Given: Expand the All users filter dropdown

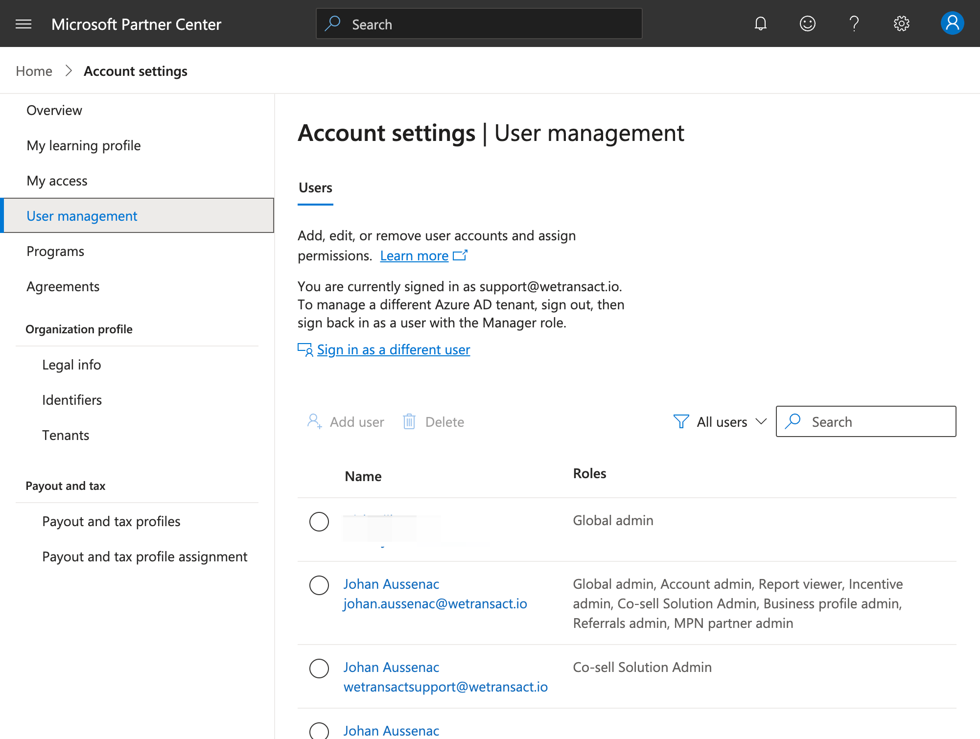Looking at the screenshot, I should pos(720,421).
